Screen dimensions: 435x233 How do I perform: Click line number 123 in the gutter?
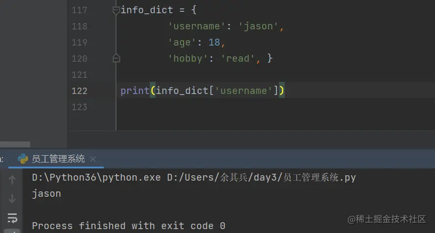coord(79,107)
